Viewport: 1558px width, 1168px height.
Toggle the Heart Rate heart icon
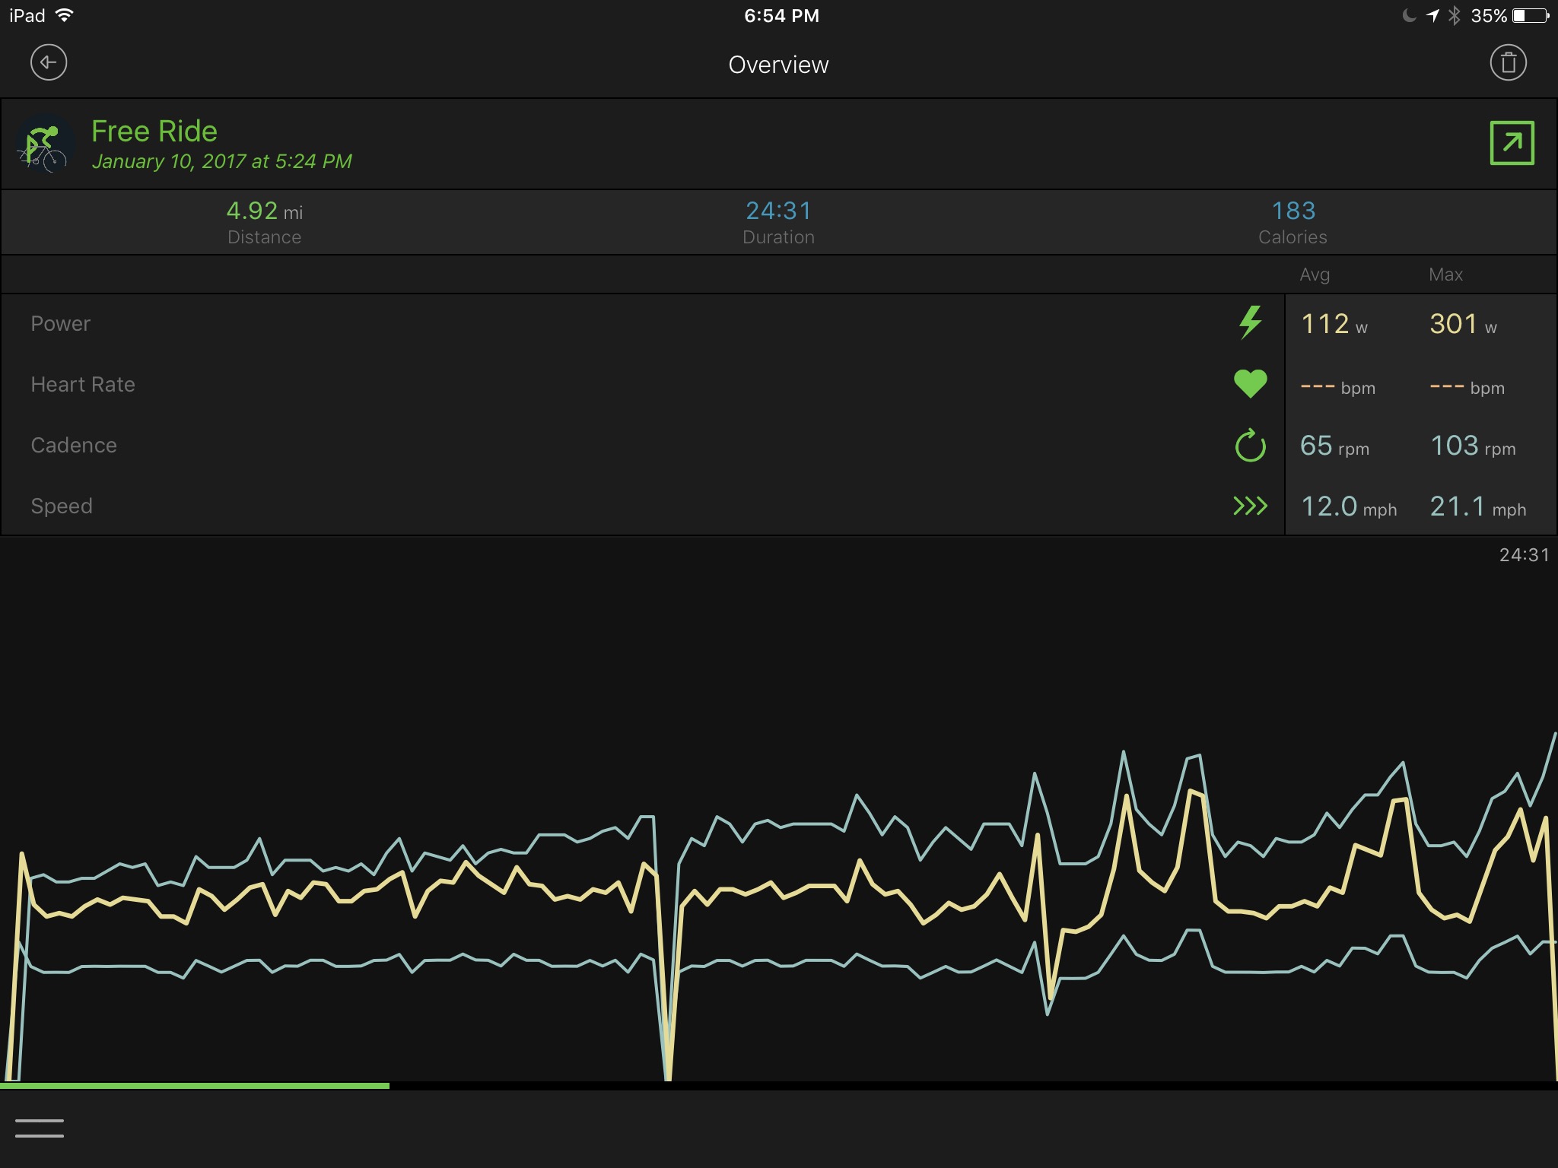click(x=1250, y=383)
